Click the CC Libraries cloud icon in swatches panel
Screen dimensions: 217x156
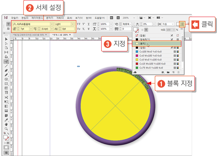[135, 72]
